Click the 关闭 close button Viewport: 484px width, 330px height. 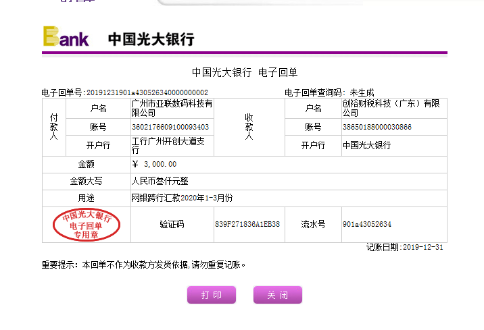click(278, 295)
